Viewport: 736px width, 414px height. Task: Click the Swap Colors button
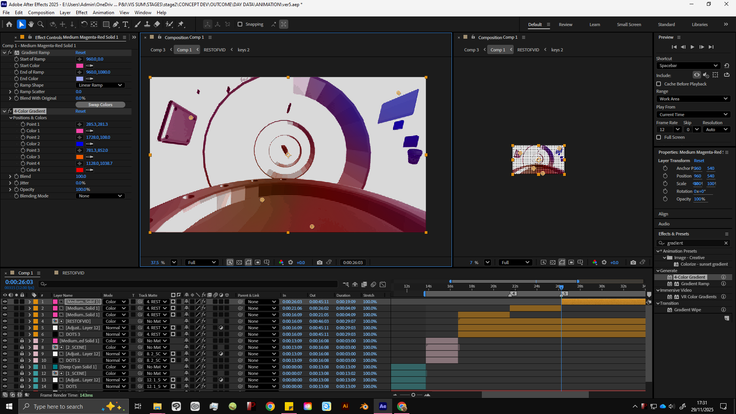(x=100, y=105)
